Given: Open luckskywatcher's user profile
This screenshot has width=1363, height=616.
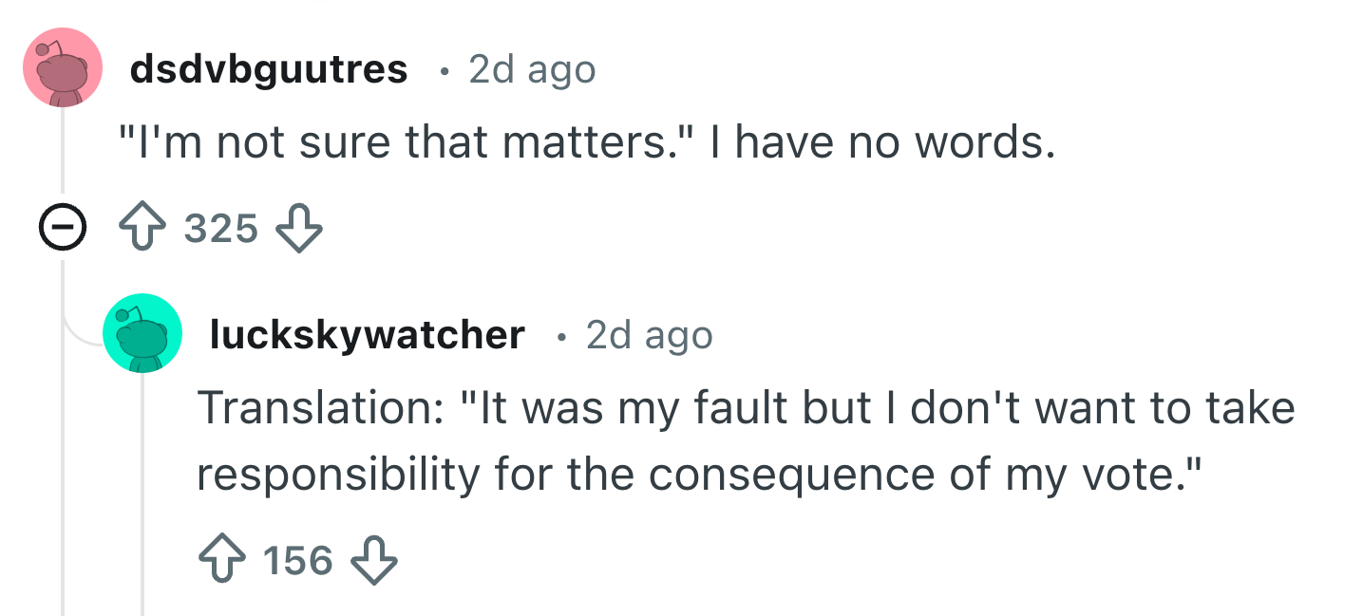Looking at the screenshot, I should (x=367, y=334).
